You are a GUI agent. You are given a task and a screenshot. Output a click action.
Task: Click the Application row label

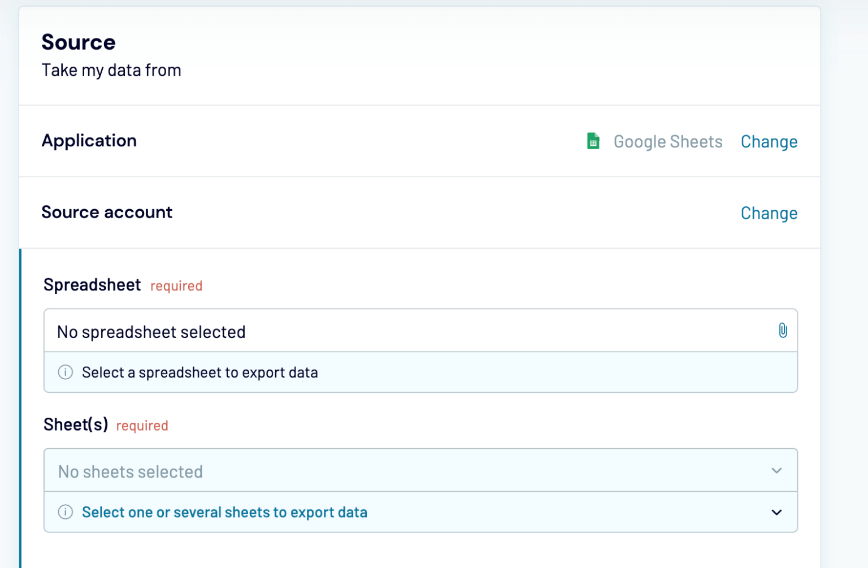[89, 141]
